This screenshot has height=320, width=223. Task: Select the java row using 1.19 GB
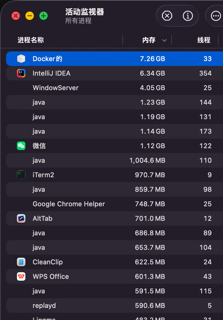click(x=115, y=117)
